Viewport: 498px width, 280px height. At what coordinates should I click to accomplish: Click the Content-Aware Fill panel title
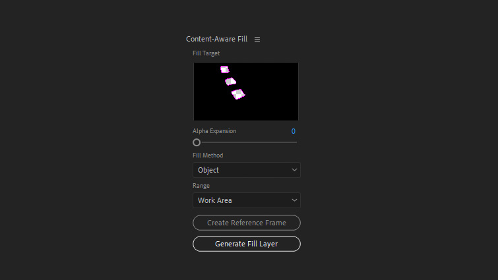tap(216, 40)
